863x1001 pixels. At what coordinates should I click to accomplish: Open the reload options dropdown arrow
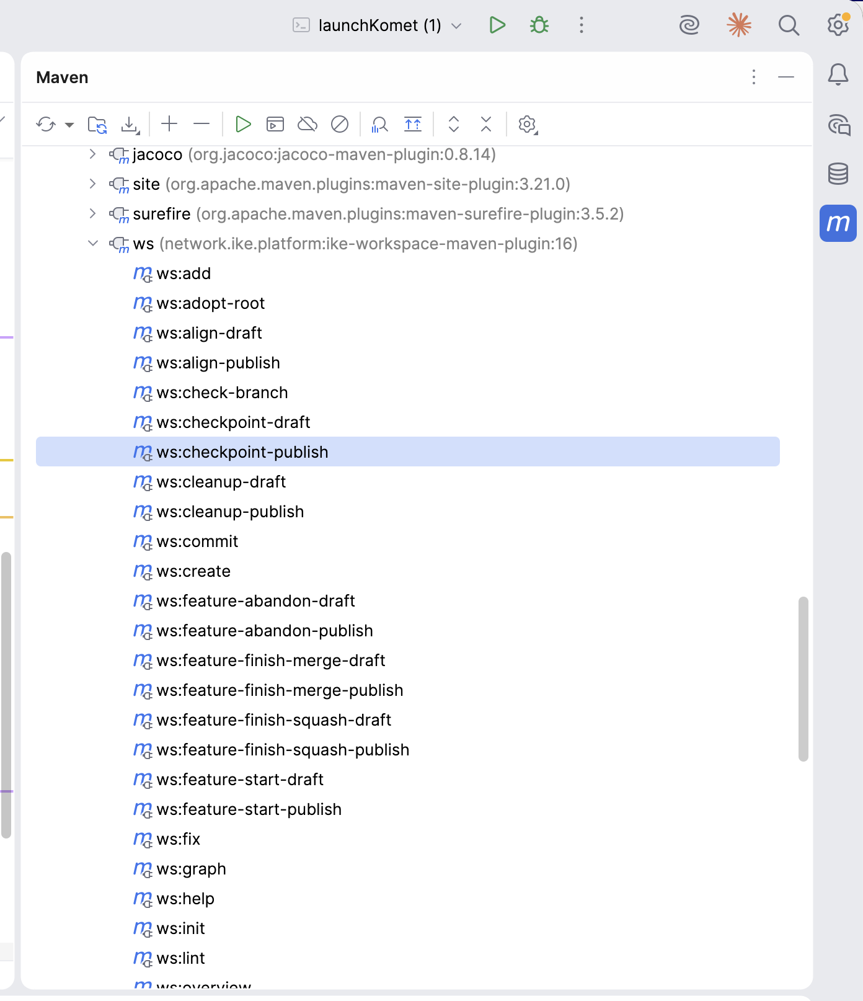(x=69, y=125)
